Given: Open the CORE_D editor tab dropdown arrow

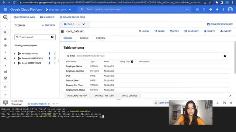Looking at the screenshot, I should (x=79, y=24).
